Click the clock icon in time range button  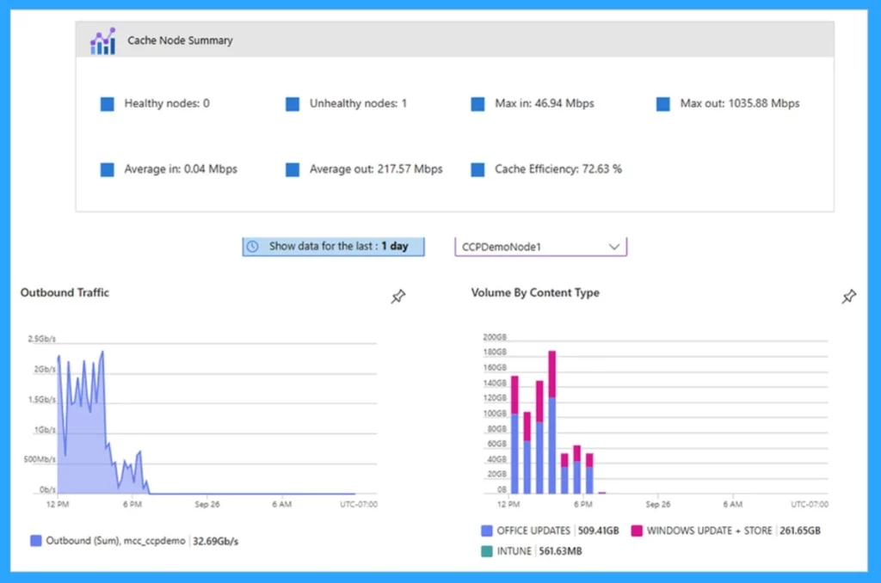tap(253, 246)
